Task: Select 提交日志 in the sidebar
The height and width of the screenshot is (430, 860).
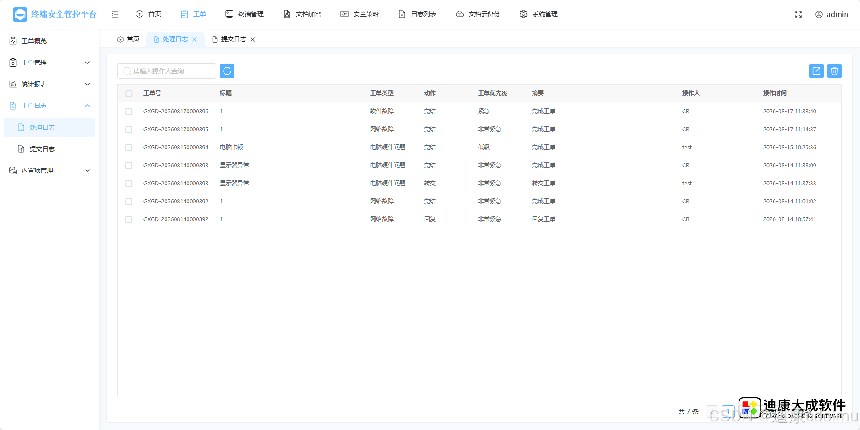Action: pos(49,149)
